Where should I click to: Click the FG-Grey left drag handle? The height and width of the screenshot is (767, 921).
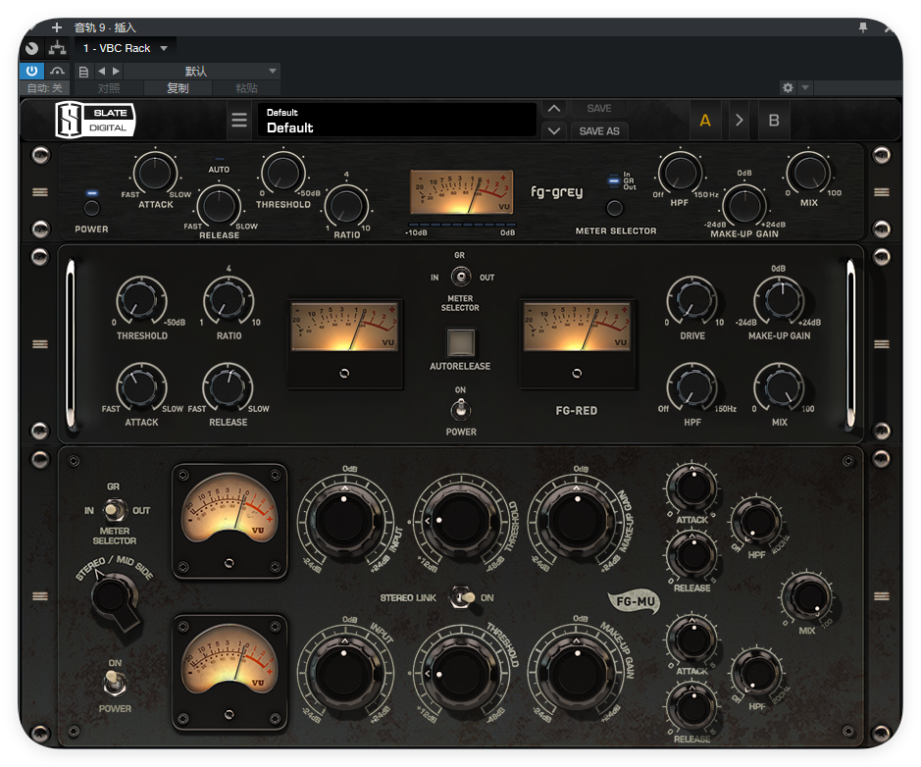pyautogui.click(x=40, y=192)
